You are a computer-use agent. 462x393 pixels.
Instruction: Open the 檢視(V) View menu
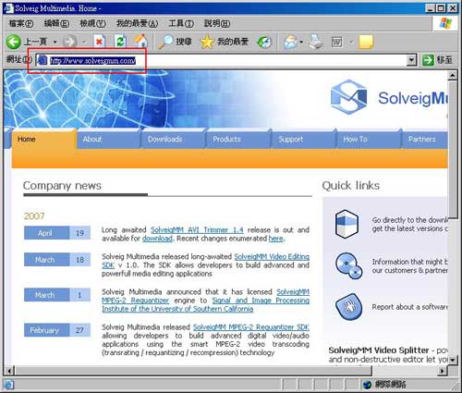(92, 23)
